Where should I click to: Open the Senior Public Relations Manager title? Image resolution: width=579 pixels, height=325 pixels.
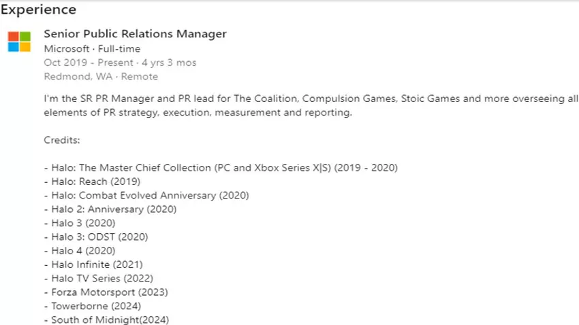(x=135, y=34)
